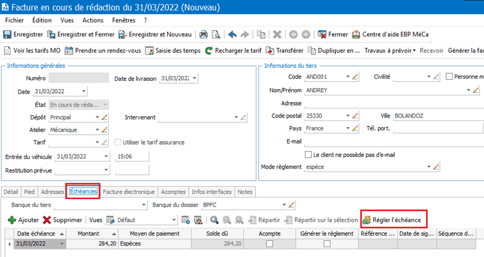Switch to the Acomptes tab

pos(173,192)
